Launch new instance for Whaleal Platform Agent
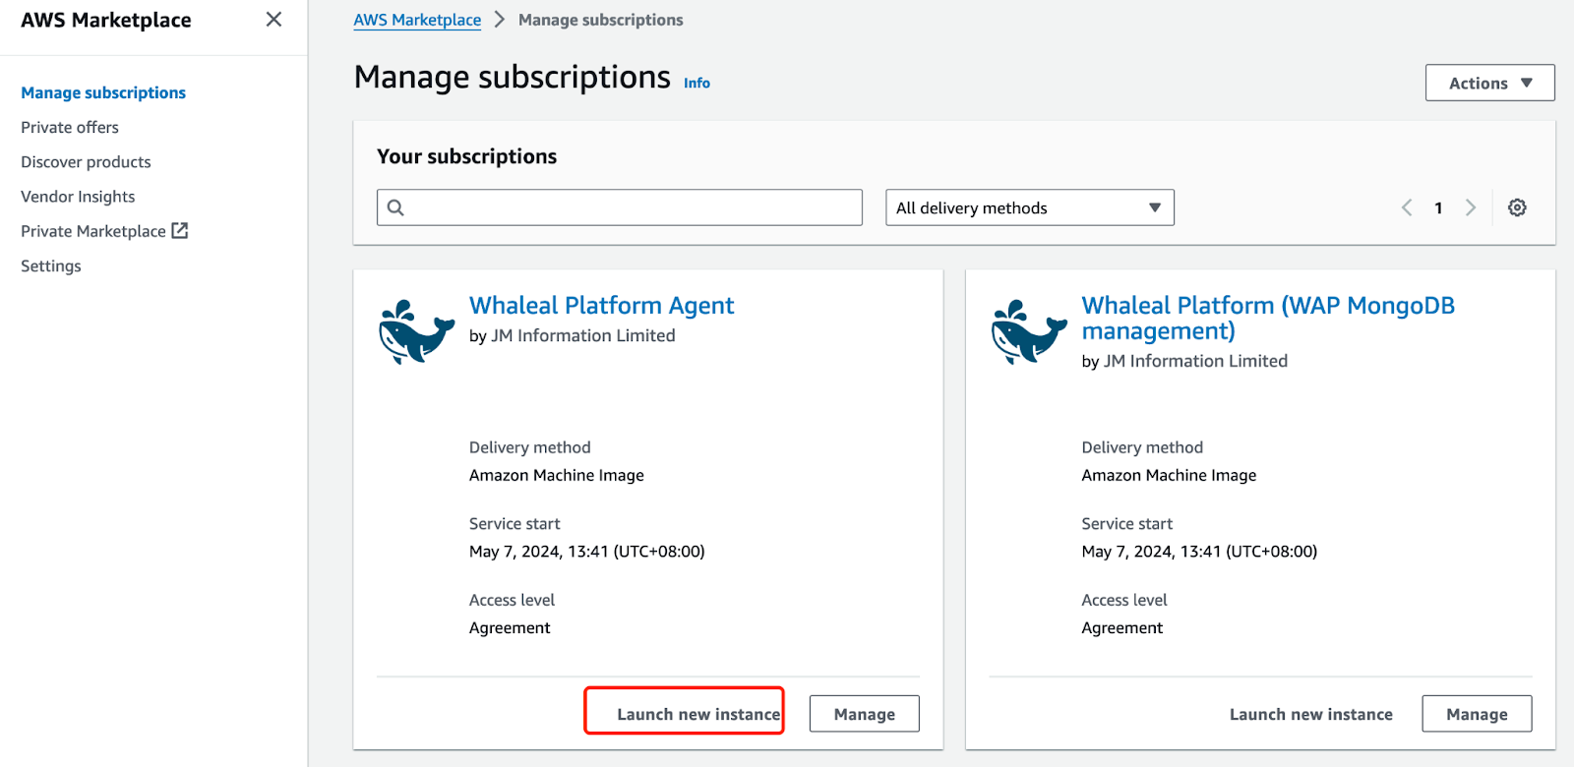The width and height of the screenshot is (1574, 767). 697,714
